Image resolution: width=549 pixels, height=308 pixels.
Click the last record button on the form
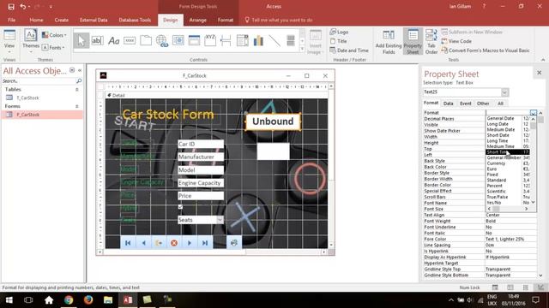click(x=205, y=243)
